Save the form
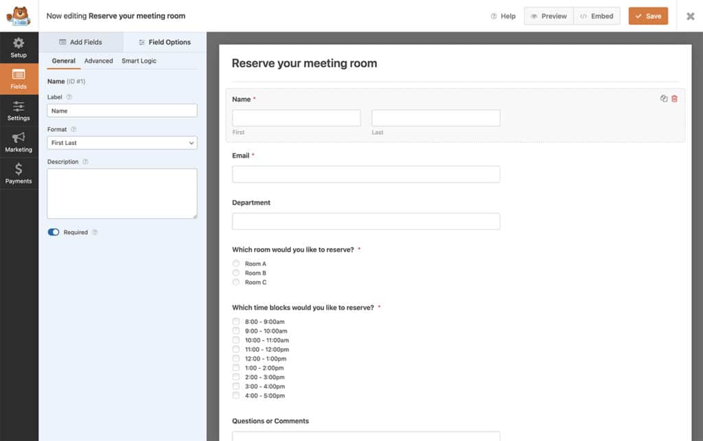Viewport: 703px width, 441px height. click(647, 16)
